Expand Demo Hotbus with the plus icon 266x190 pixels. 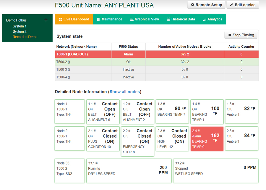tap(46, 20)
